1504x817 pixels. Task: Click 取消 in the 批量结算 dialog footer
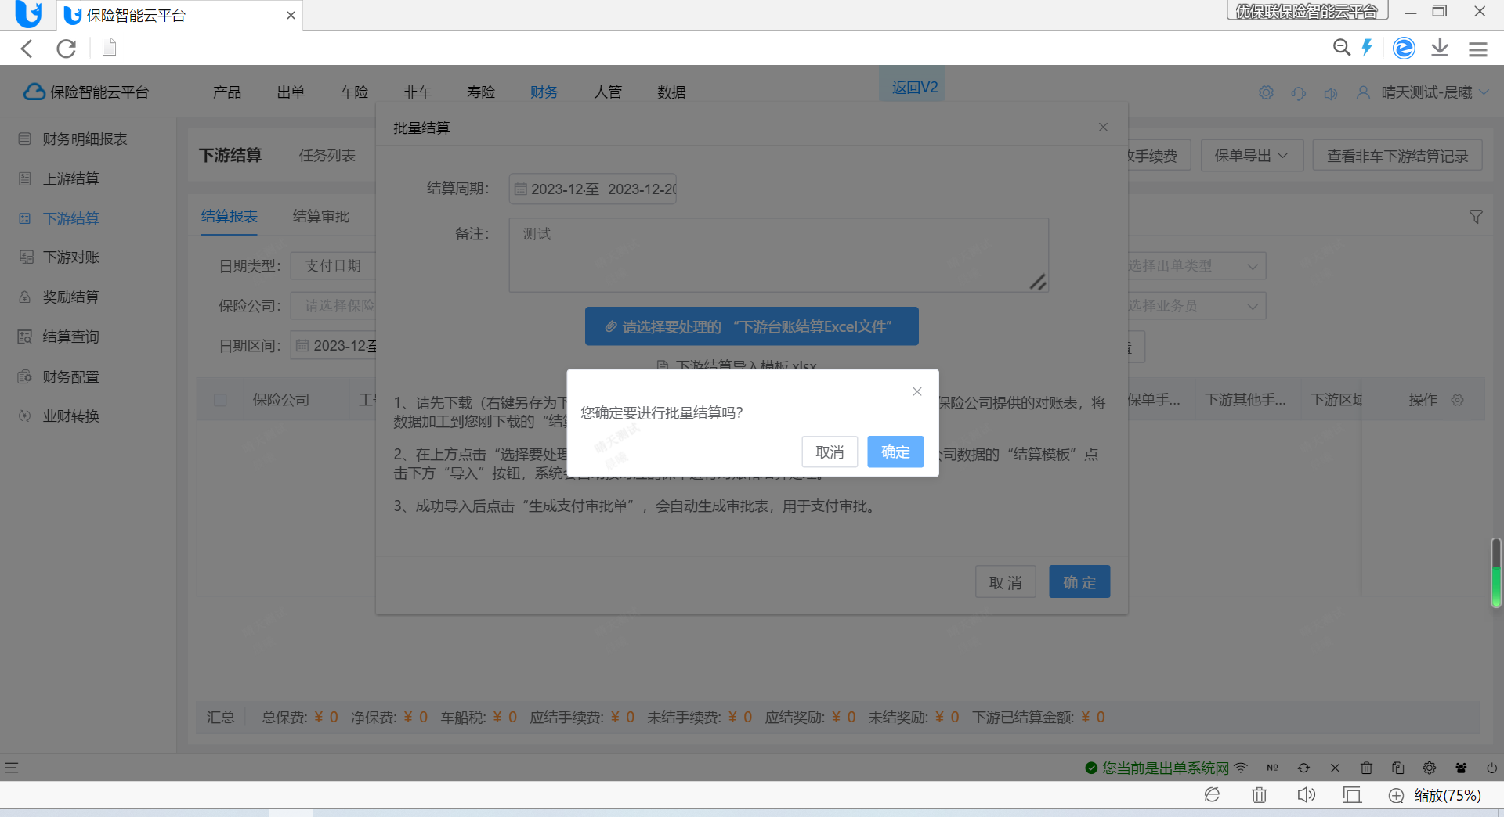point(1005,582)
